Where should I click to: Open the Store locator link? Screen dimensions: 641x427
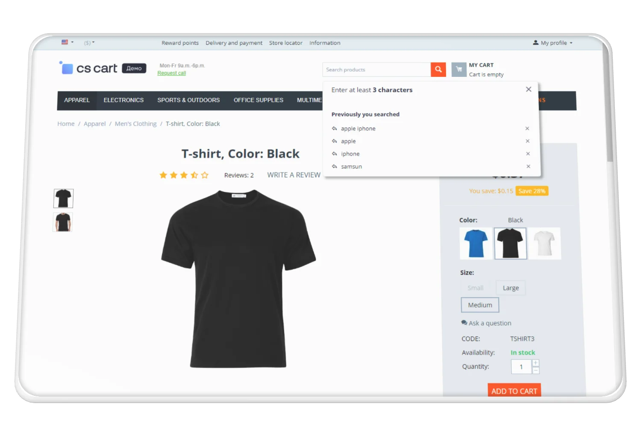[x=285, y=43]
